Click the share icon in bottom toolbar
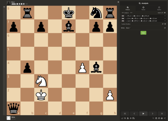Screen dimensions: 168x121 pos(165,118)
